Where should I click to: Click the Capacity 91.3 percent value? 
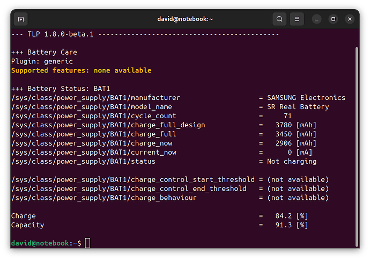click(291, 225)
